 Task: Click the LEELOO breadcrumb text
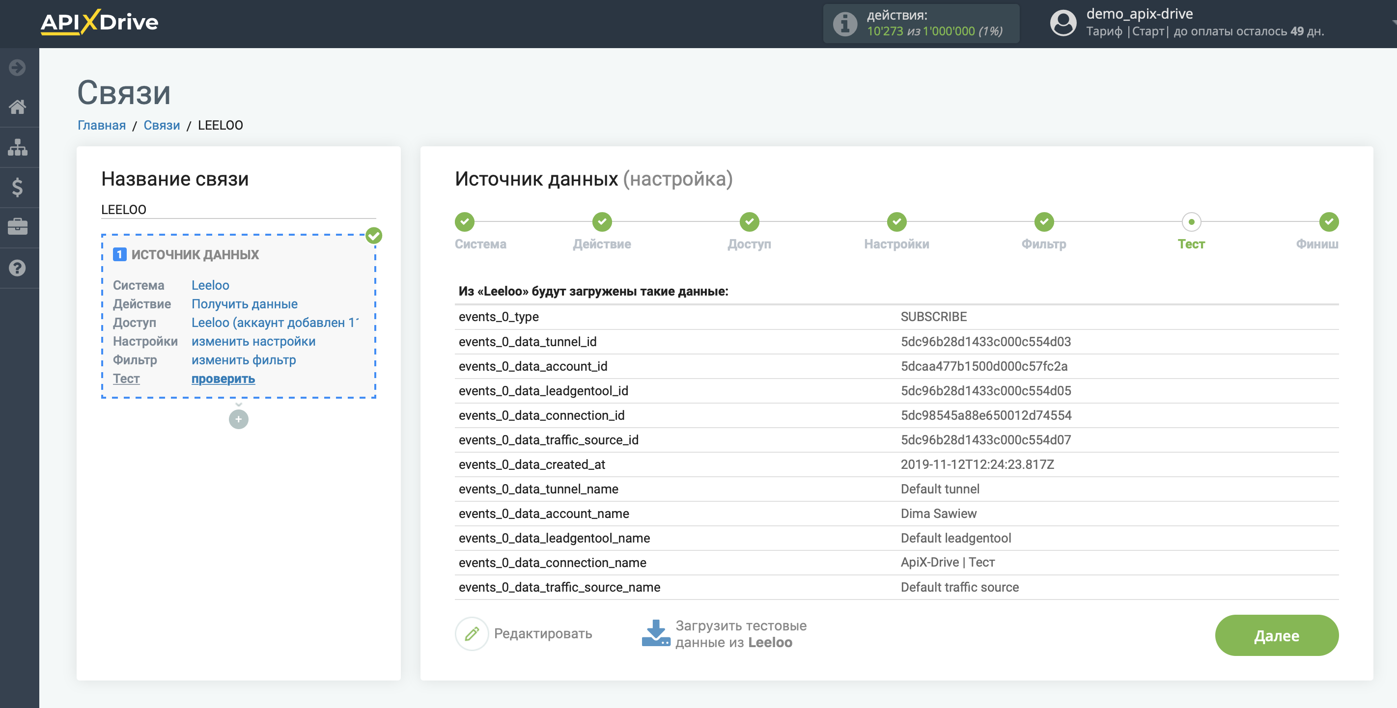(x=220, y=125)
